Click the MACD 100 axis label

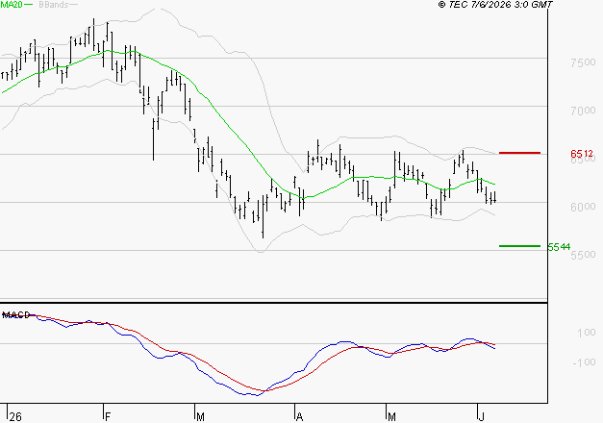pyautogui.click(x=587, y=333)
